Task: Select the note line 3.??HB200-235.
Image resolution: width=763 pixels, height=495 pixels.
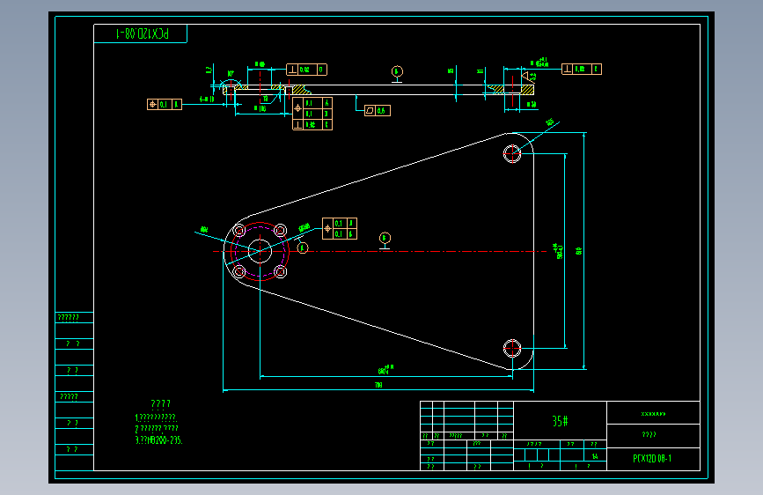Action: (x=158, y=440)
